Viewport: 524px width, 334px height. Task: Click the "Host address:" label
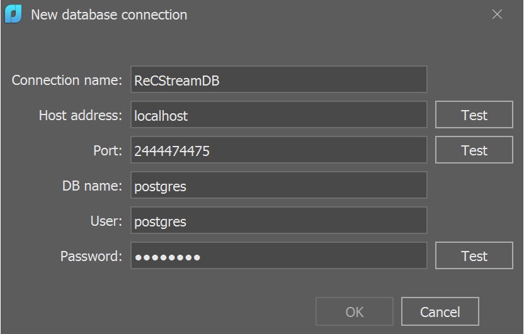(x=80, y=116)
